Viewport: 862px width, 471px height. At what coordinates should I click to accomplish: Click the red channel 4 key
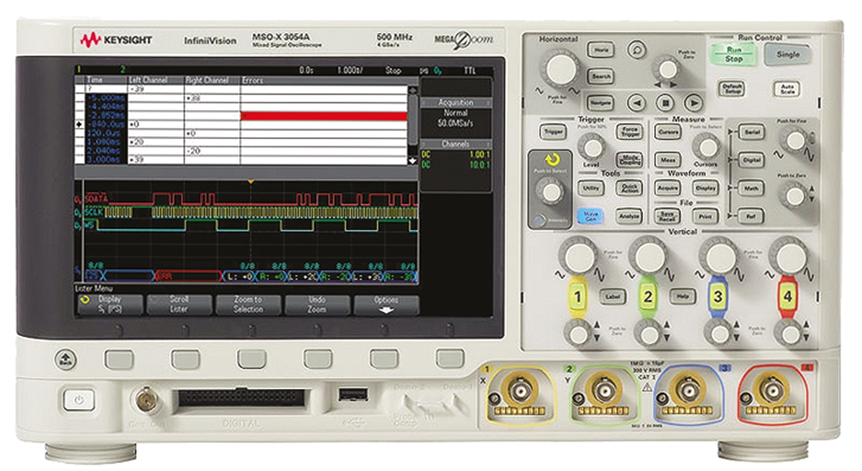coord(788,296)
